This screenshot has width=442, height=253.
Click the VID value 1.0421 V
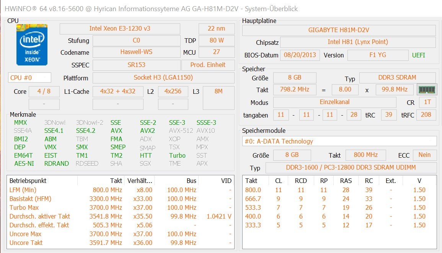[x=219, y=216]
